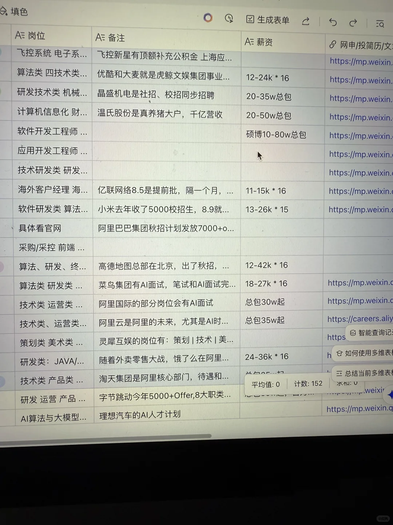Select the 24-36k * 16 salary cell
The height and width of the screenshot is (525, 393).
click(x=281, y=357)
